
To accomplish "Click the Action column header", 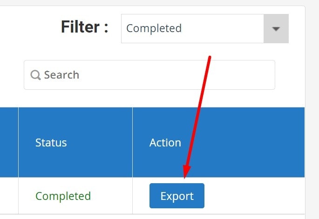I will pos(165,142).
